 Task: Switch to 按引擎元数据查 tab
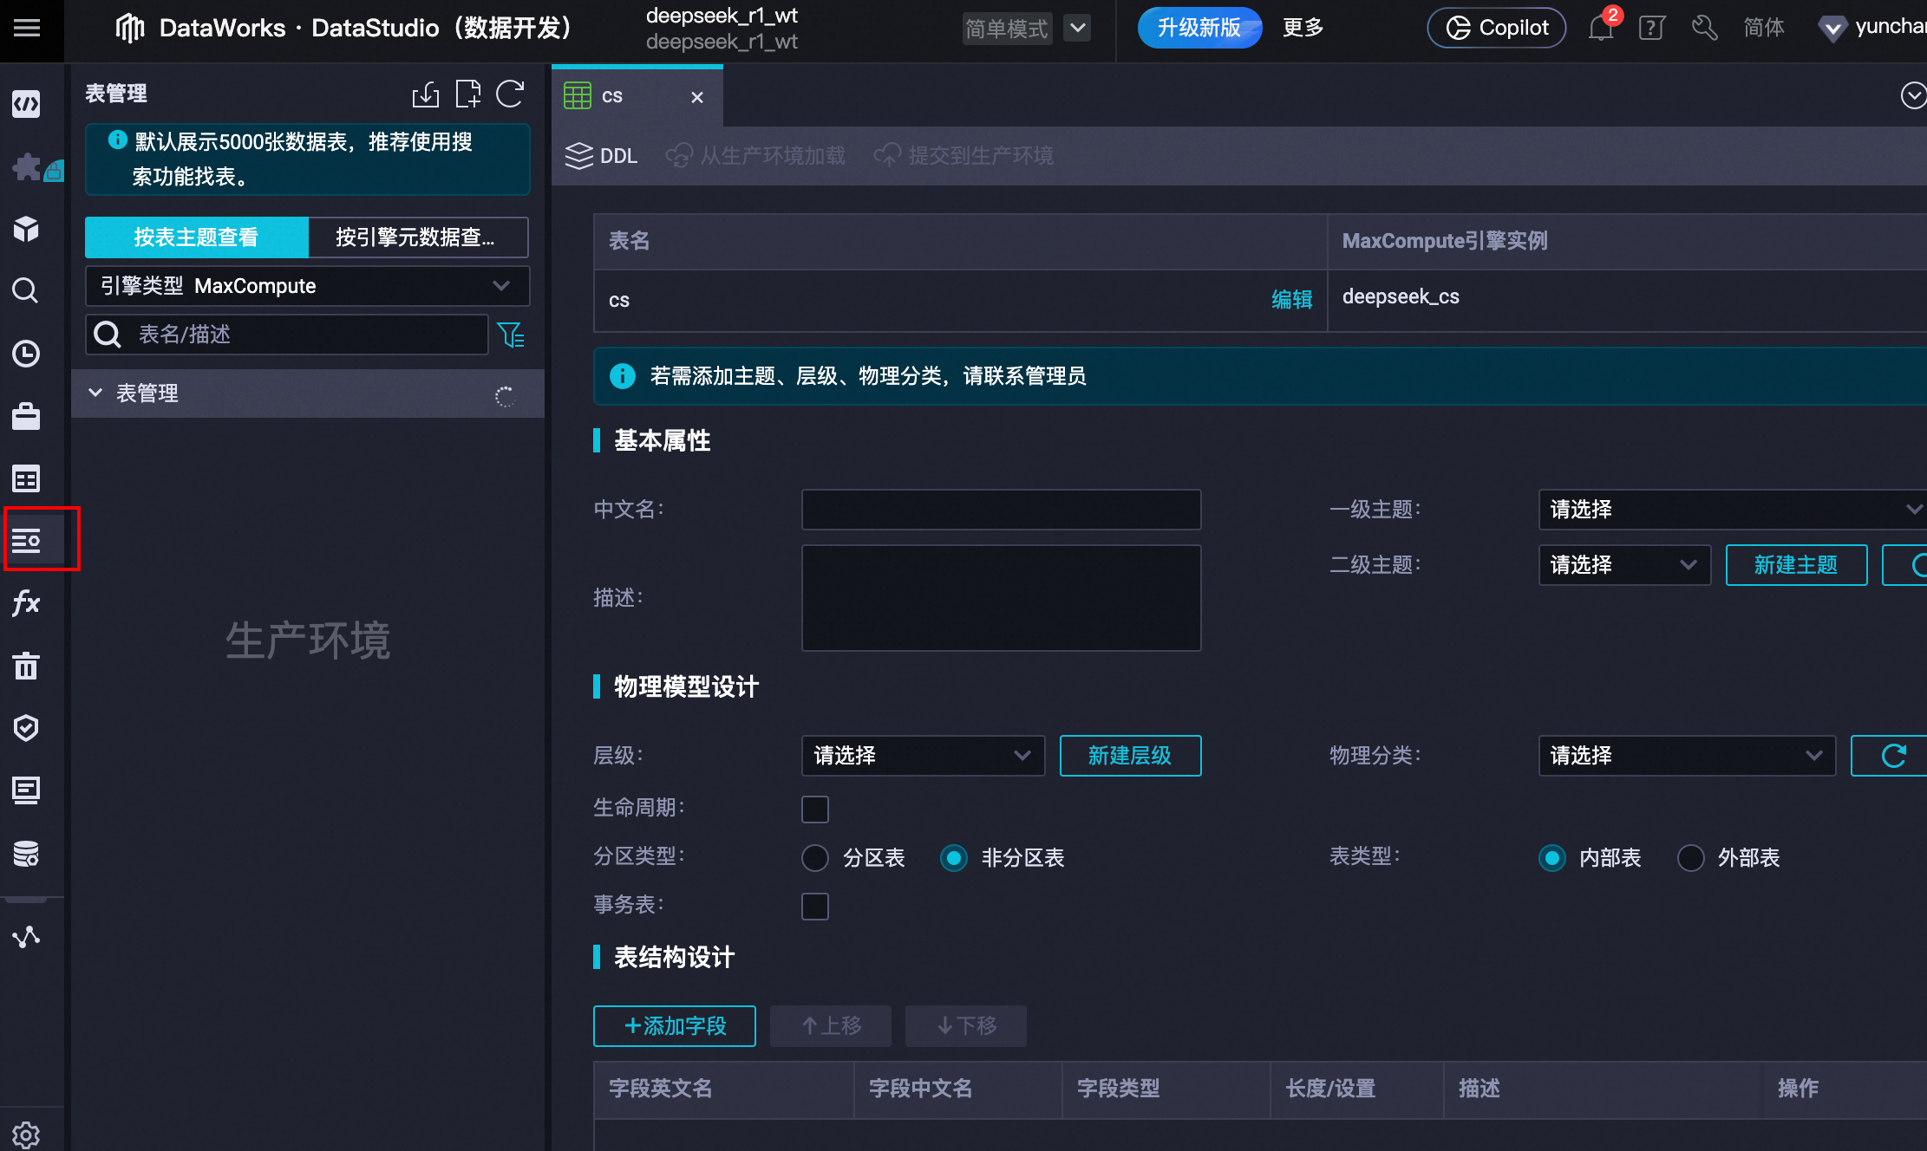coord(418,237)
